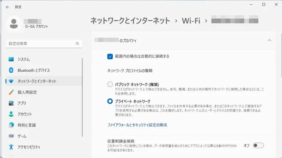This screenshot has height=158, width=282.
Task: Click the 時刻と言語 globe icon
Action: point(11,125)
